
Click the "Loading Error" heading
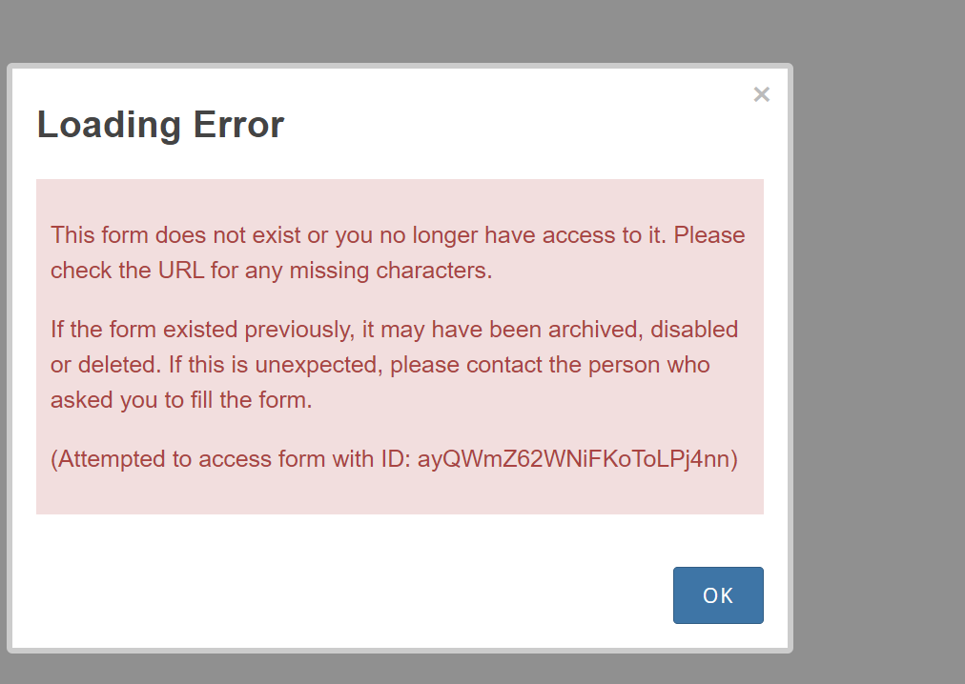160,125
